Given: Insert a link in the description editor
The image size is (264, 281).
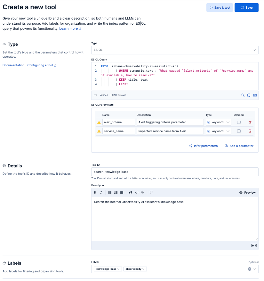Looking at the screenshot, I should pyautogui.click(x=143, y=192).
